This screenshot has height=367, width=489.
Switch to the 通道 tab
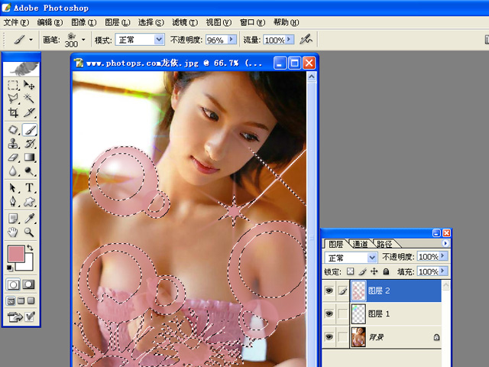361,244
